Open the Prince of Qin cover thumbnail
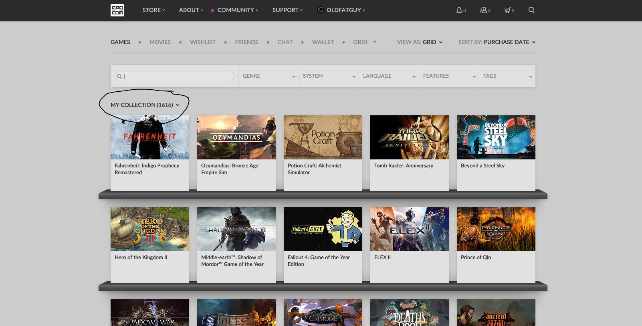 [x=496, y=229]
